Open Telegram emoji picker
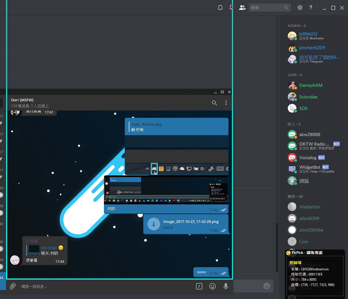The width and height of the screenshot is (348, 299). click(213, 286)
